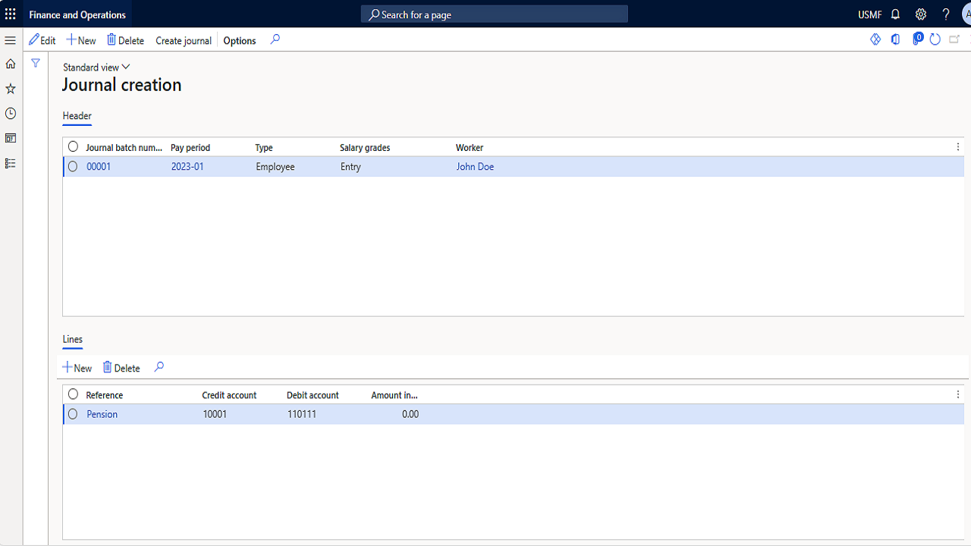Create New record from action pane
The height and width of the screenshot is (546, 971).
pyautogui.click(x=81, y=40)
